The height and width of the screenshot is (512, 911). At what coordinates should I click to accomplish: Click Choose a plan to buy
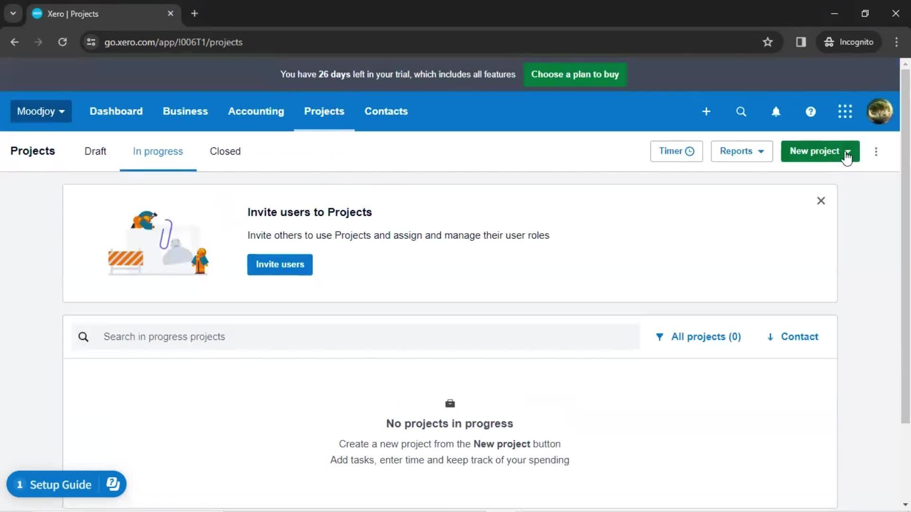(575, 74)
